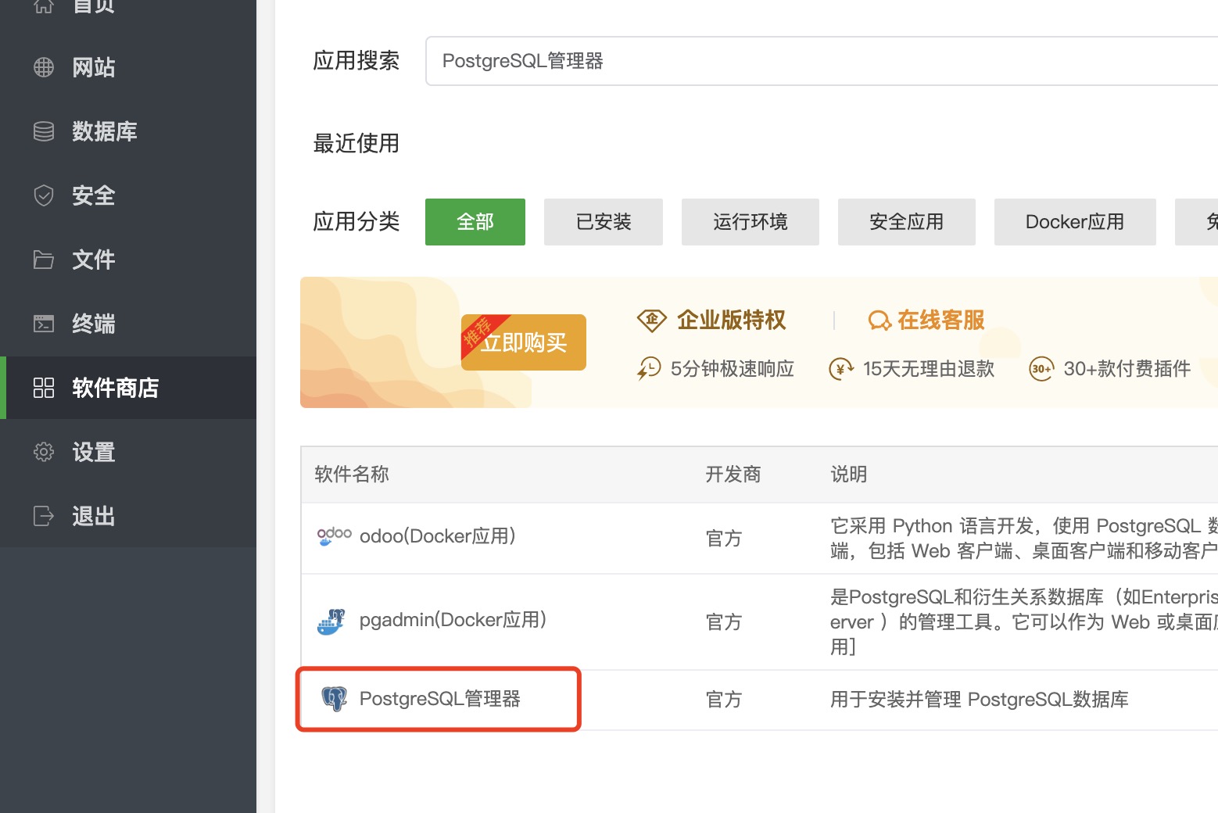Open the 网站 menu in sidebar
The image size is (1218, 813).
tap(128, 67)
